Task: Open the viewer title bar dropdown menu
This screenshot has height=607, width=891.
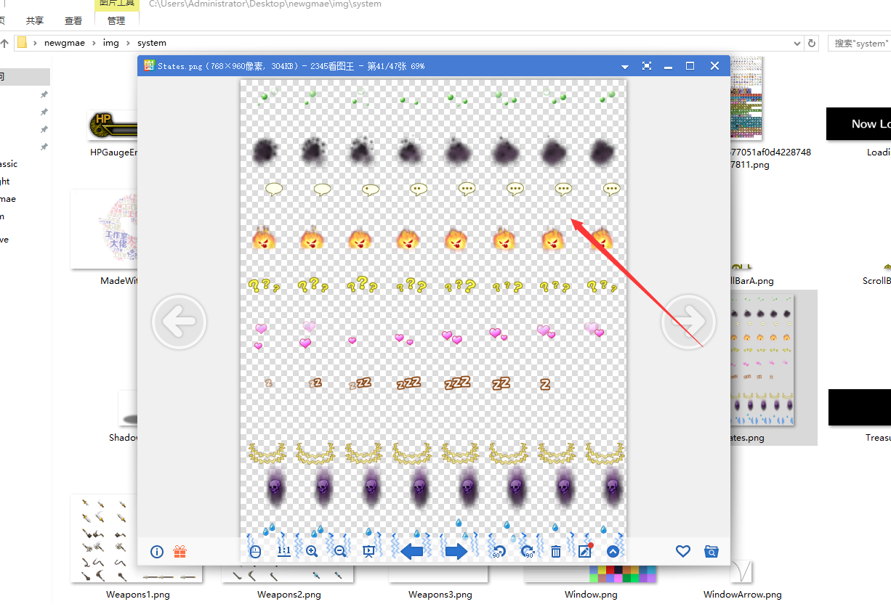Action: pos(624,66)
